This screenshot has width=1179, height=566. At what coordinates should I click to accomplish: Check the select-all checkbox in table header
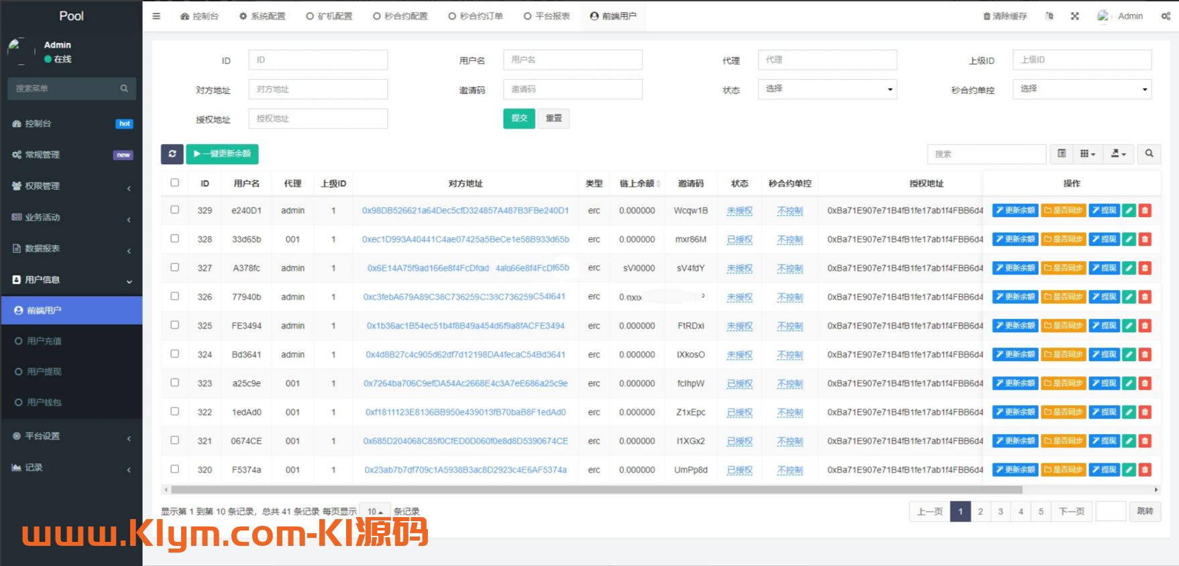click(175, 183)
